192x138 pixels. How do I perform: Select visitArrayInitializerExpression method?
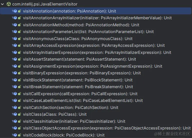pyautogui.click(x=96, y=53)
